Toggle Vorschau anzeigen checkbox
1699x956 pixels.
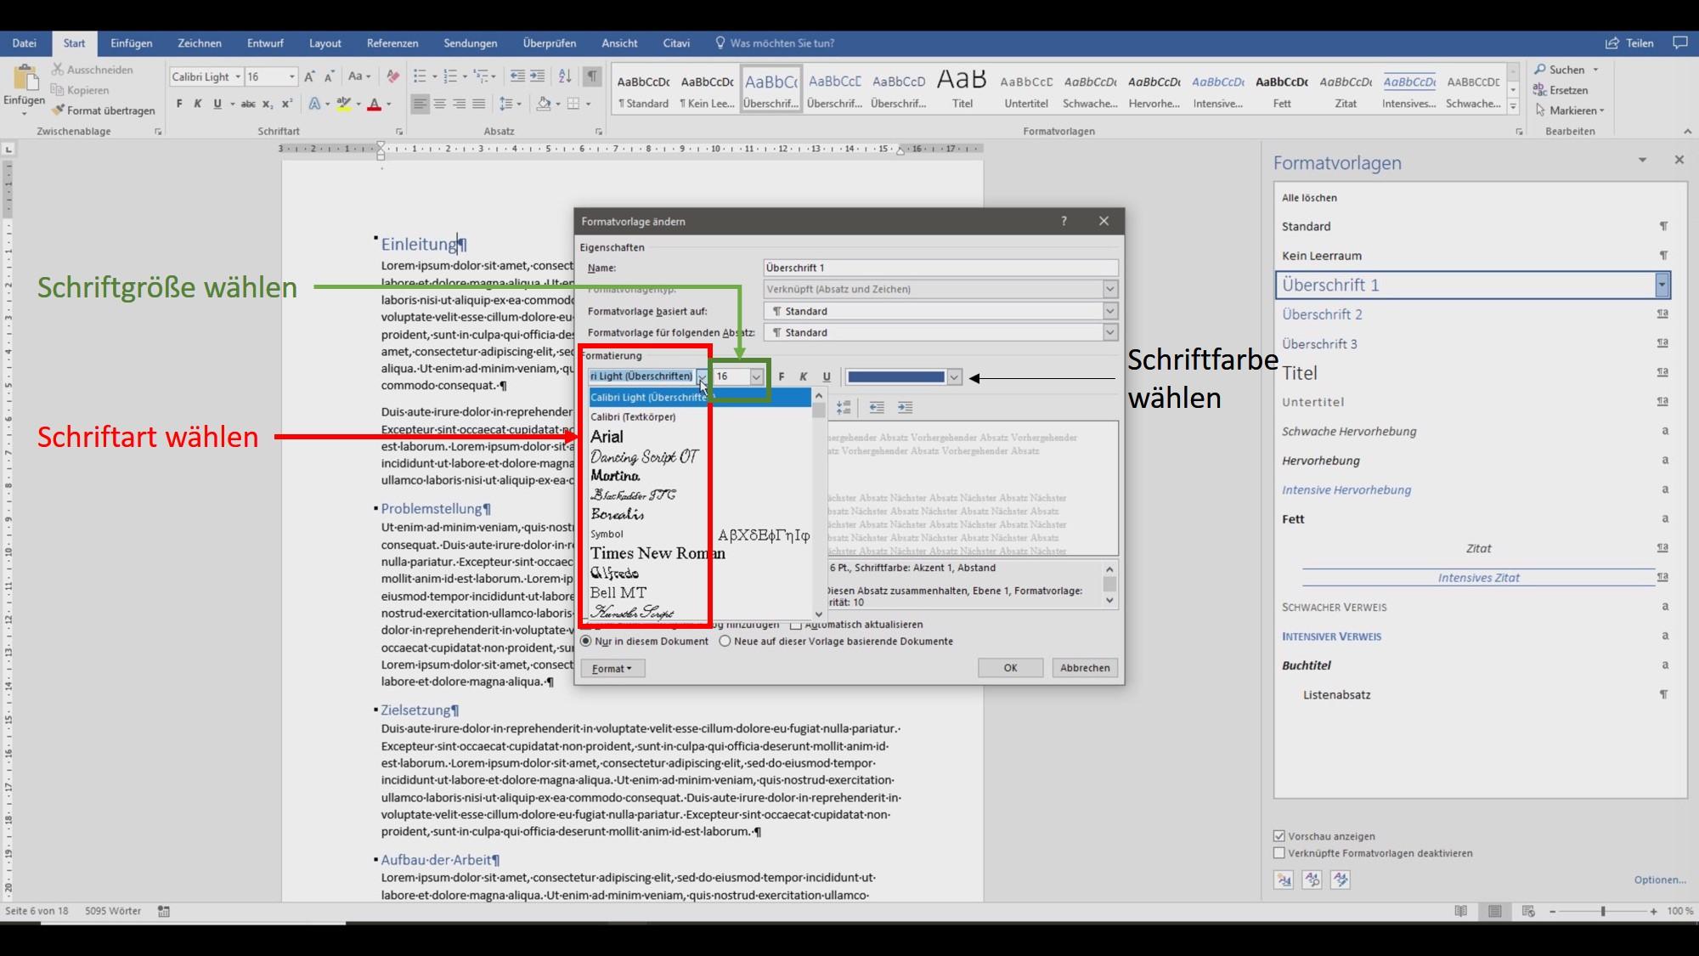pos(1279,836)
